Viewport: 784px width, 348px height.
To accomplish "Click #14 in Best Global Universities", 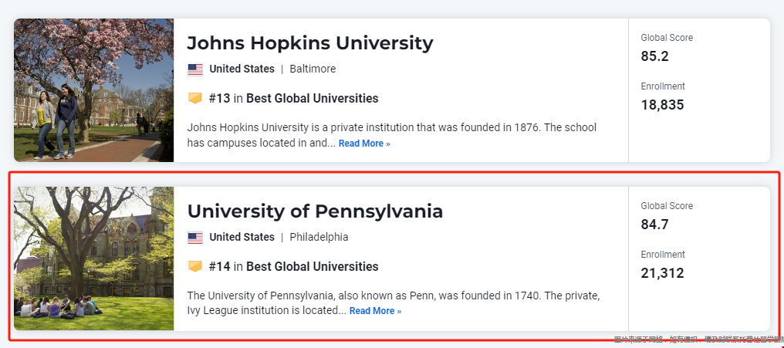I will (x=293, y=266).
